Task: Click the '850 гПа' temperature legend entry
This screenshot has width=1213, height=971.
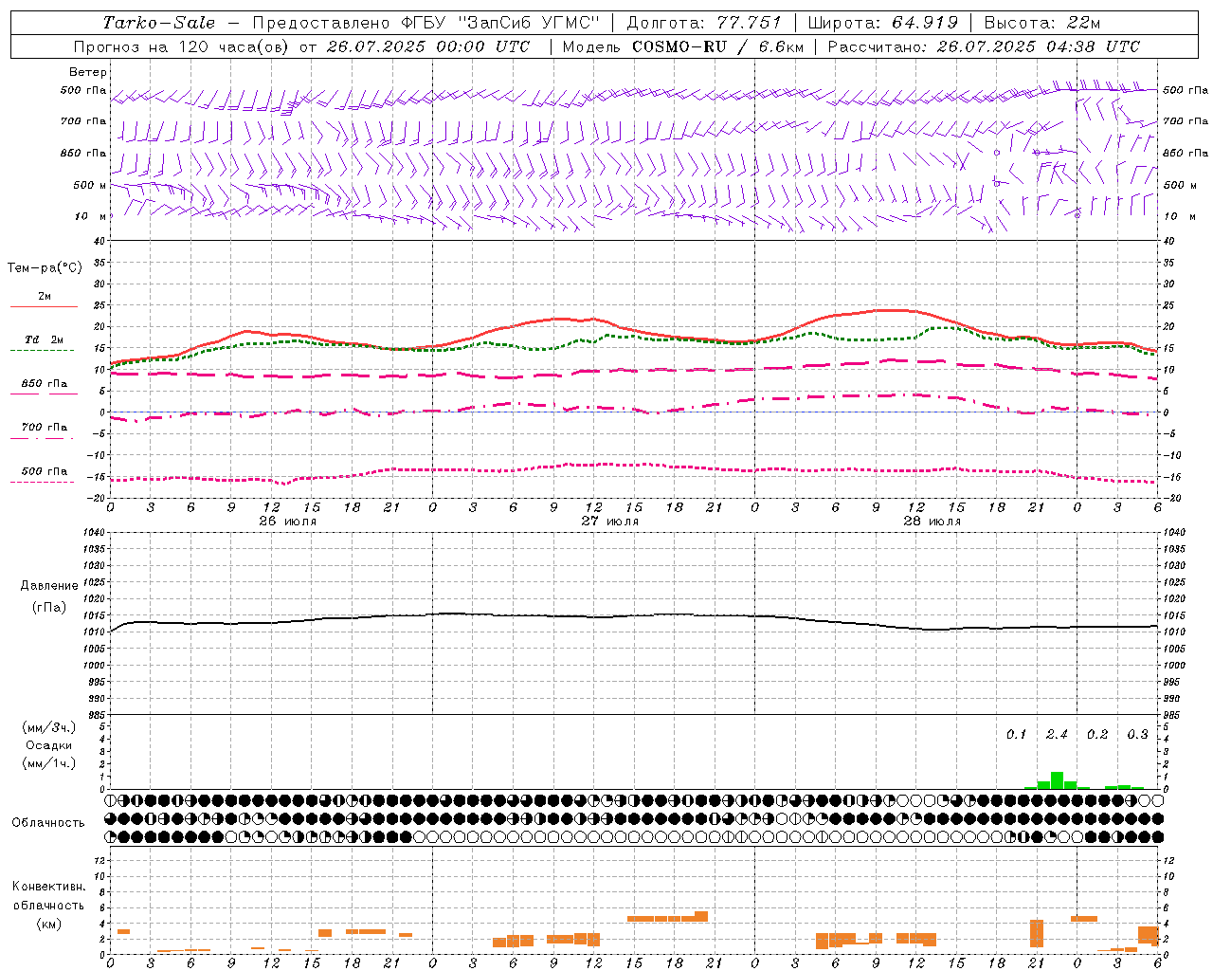Action: [x=45, y=384]
